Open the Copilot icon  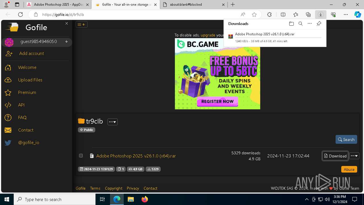coord(357,15)
